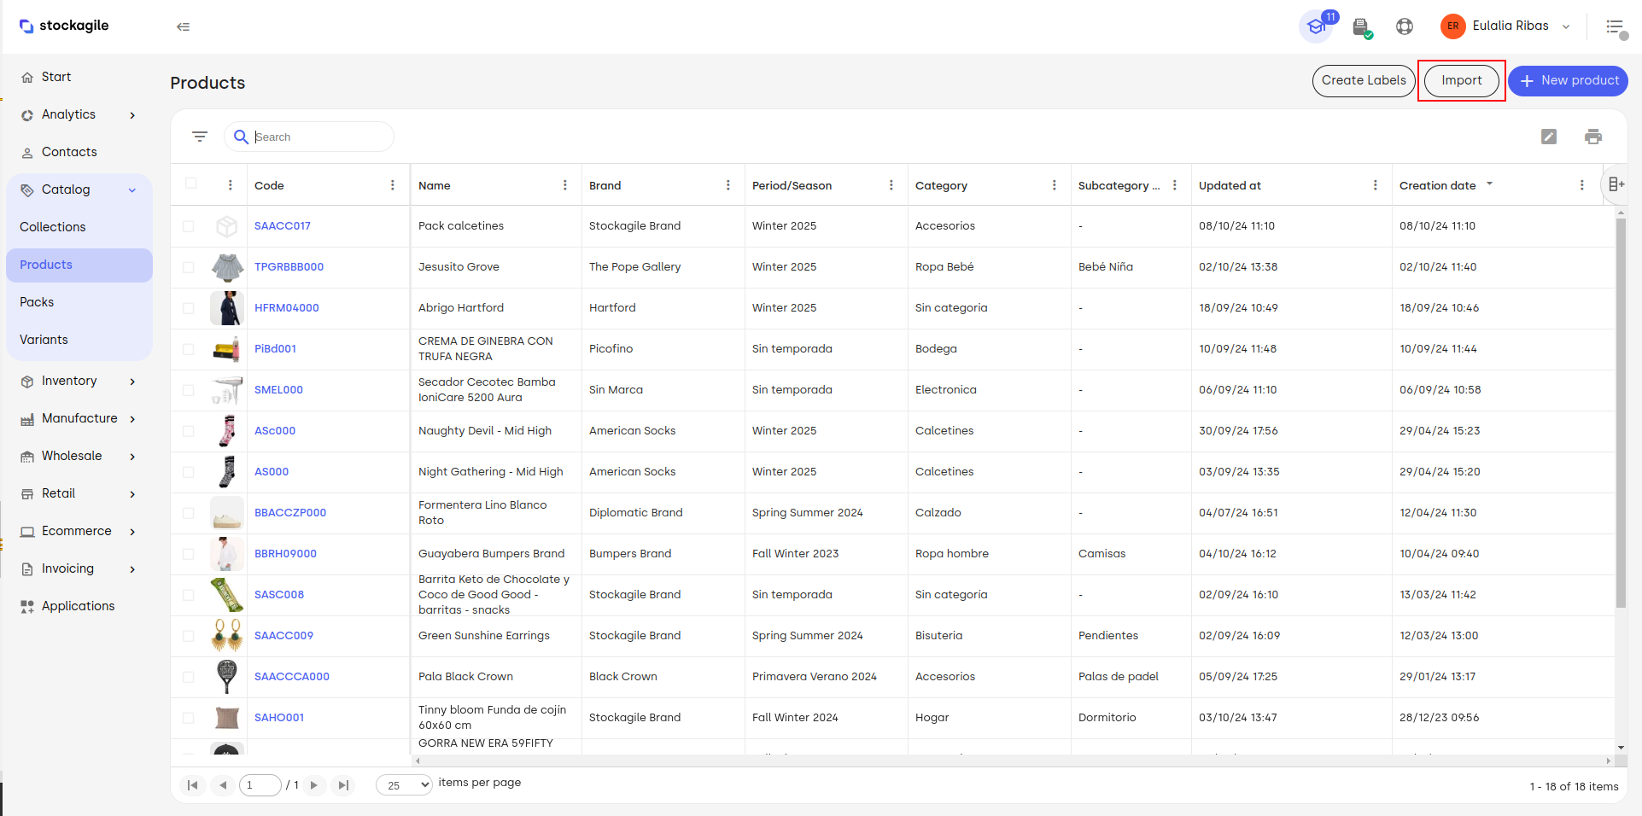The image size is (1642, 816).
Task: Open the items per page dropdown
Action: pos(405,785)
